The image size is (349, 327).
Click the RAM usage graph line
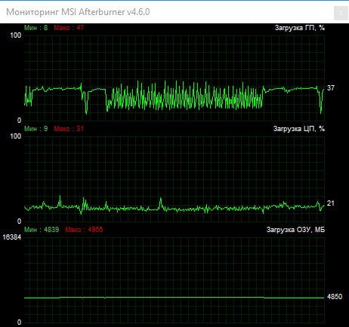coord(174,298)
